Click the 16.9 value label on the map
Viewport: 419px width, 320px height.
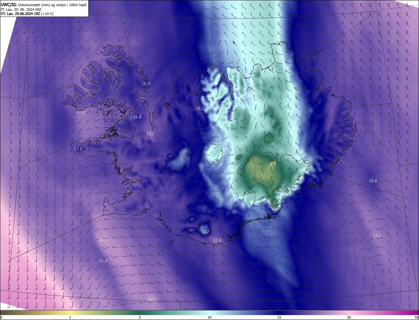coord(146,84)
